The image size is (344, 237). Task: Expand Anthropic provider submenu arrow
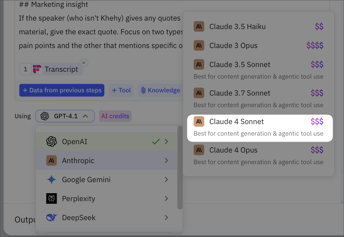click(x=166, y=160)
